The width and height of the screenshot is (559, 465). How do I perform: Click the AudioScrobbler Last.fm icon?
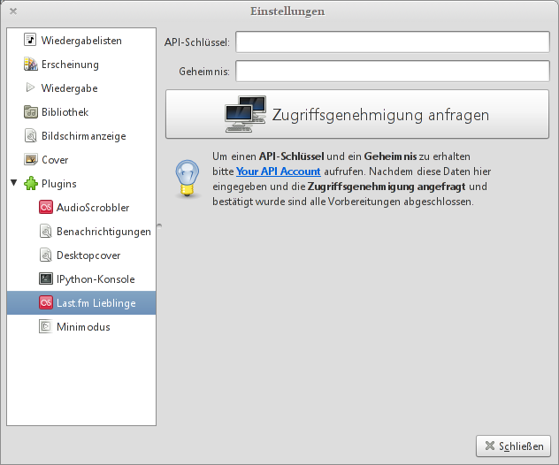click(46, 208)
